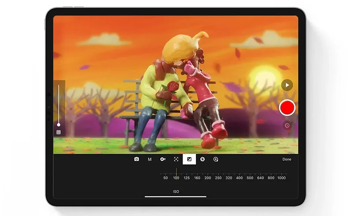Click the 250 ISO mark

pyautogui.click(x=218, y=178)
